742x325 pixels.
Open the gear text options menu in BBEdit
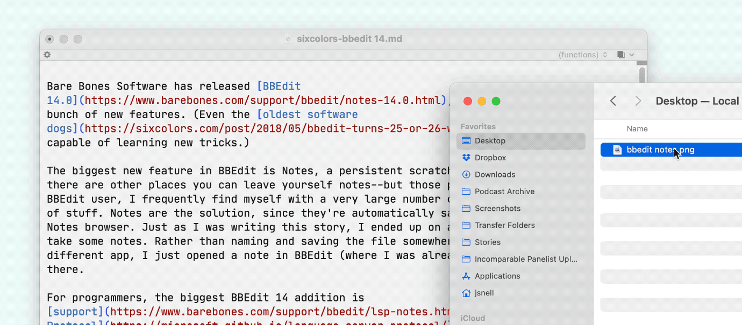[x=47, y=55]
